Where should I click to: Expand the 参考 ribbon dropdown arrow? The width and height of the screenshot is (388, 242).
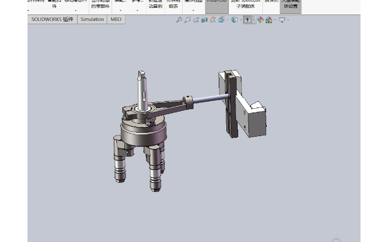pyautogui.click(x=137, y=11)
